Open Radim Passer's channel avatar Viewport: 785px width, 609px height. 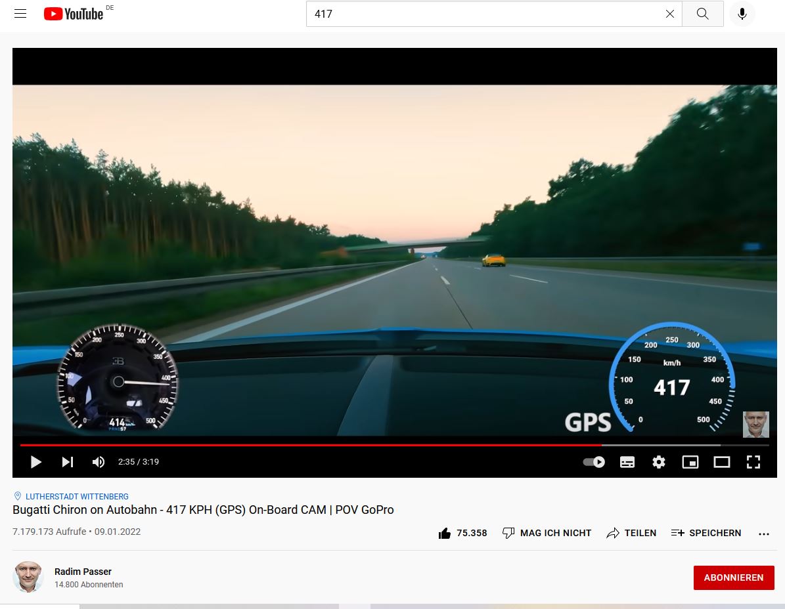pos(28,577)
